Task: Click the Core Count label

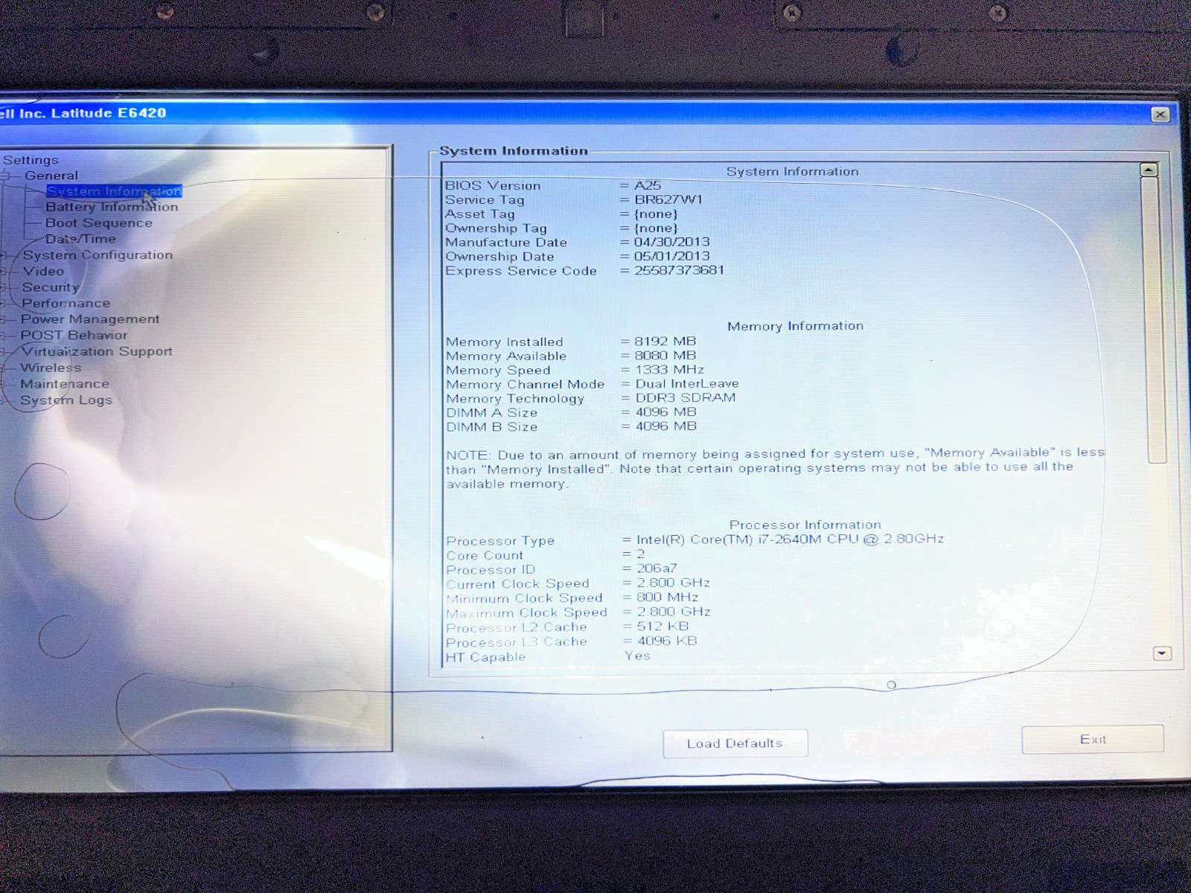Action: [485, 555]
